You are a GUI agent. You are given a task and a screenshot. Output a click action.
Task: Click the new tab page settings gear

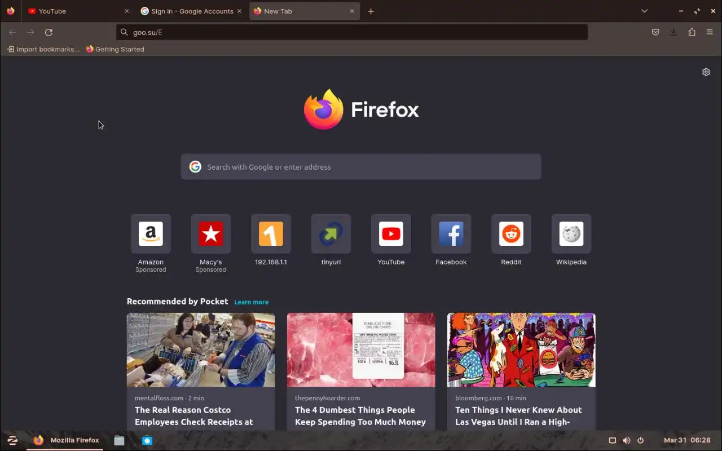pyautogui.click(x=706, y=72)
